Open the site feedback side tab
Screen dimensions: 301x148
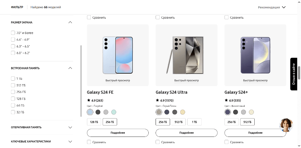(294, 74)
